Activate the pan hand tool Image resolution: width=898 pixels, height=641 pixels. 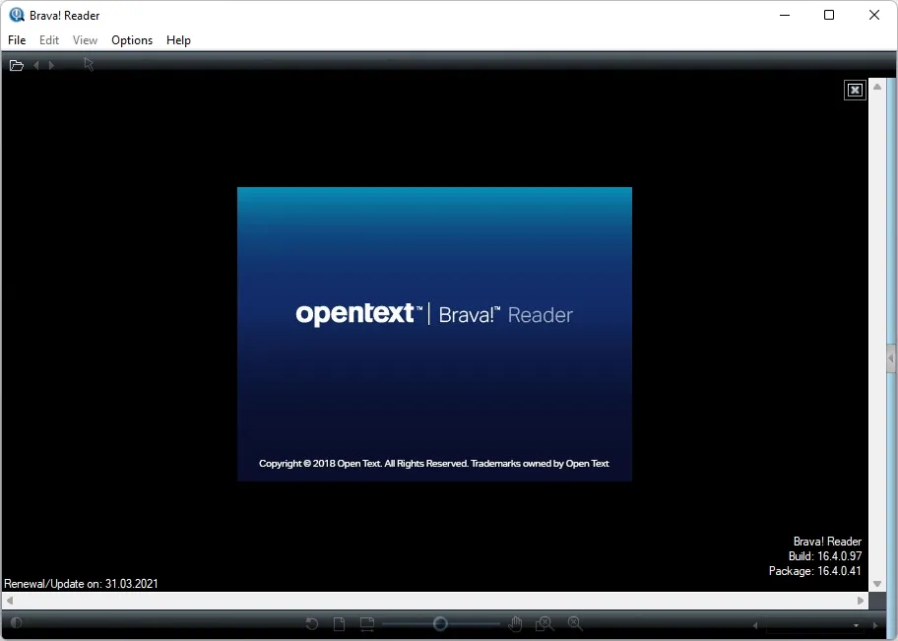coord(515,623)
